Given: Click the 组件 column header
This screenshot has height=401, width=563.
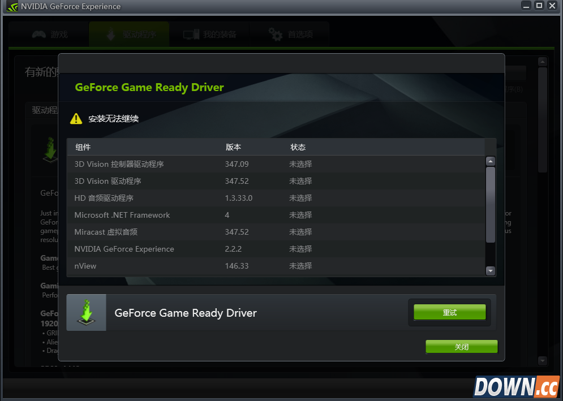Looking at the screenshot, I should click(x=83, y=147).
